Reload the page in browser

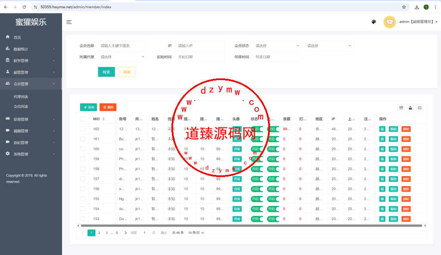tap(24, 7)
